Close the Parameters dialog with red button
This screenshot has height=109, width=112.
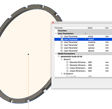point(53,23)
